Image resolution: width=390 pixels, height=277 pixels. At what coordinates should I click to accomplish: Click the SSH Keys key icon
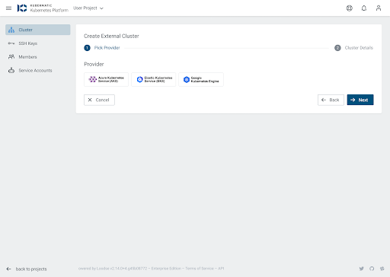[x=11, y=43]
